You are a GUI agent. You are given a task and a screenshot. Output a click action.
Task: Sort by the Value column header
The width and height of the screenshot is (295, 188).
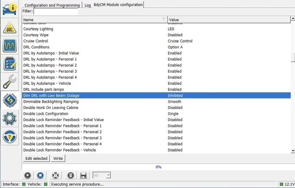tap(229, 19)
